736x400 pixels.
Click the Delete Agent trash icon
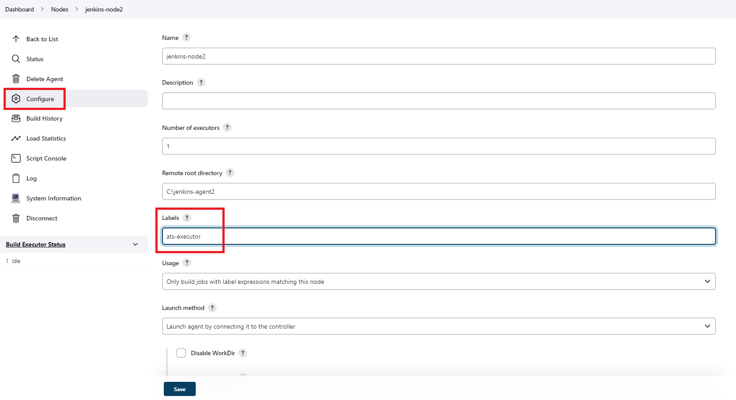click(x=16, y=79)
